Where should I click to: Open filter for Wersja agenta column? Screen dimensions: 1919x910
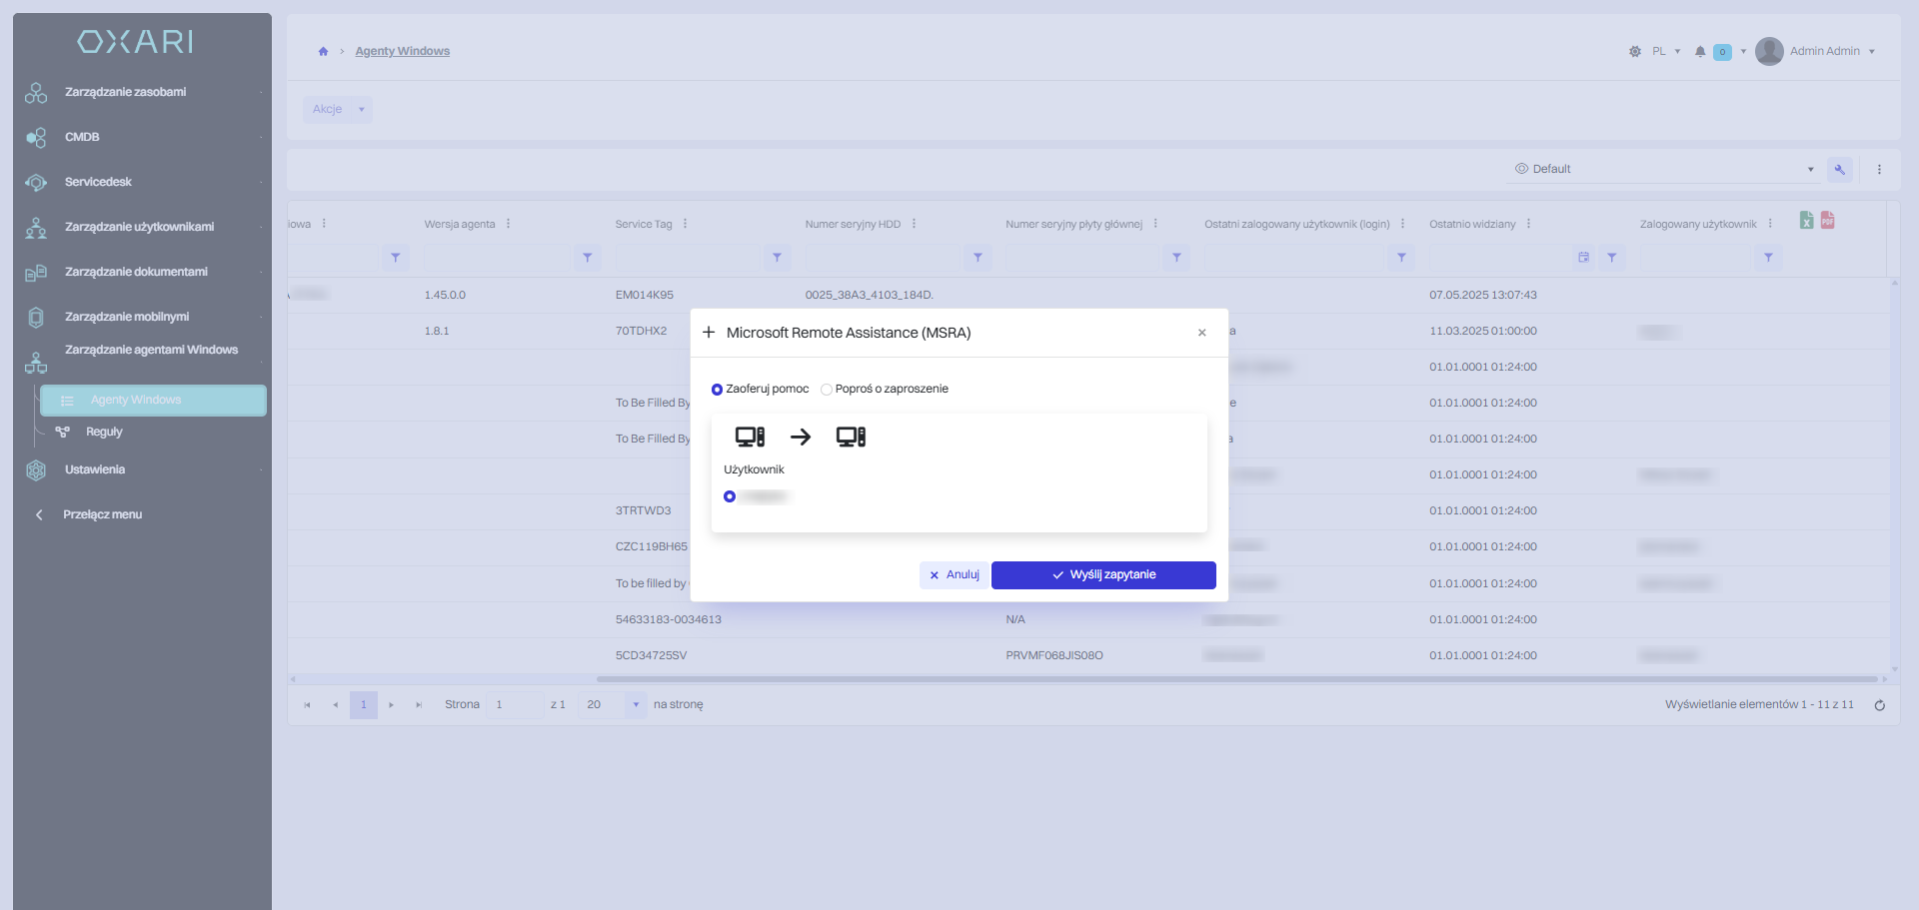(588, 258)
